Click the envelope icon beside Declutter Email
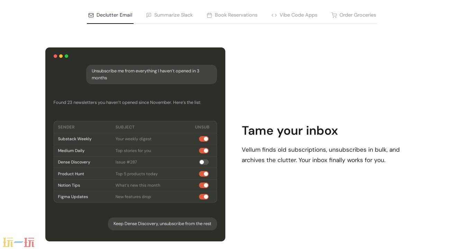The height and width of the screenshot is (249, 451). tap(91, 15)
